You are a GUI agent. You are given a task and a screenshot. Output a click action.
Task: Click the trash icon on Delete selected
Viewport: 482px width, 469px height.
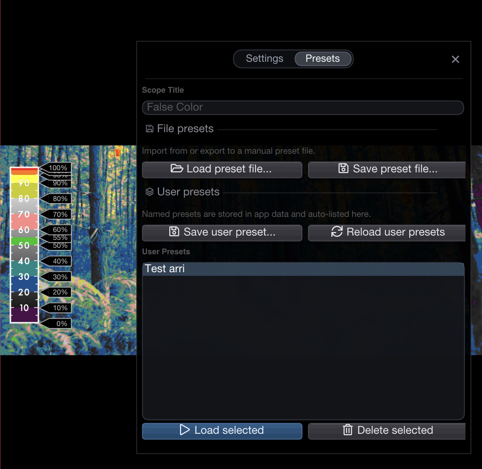coord(348,430)
